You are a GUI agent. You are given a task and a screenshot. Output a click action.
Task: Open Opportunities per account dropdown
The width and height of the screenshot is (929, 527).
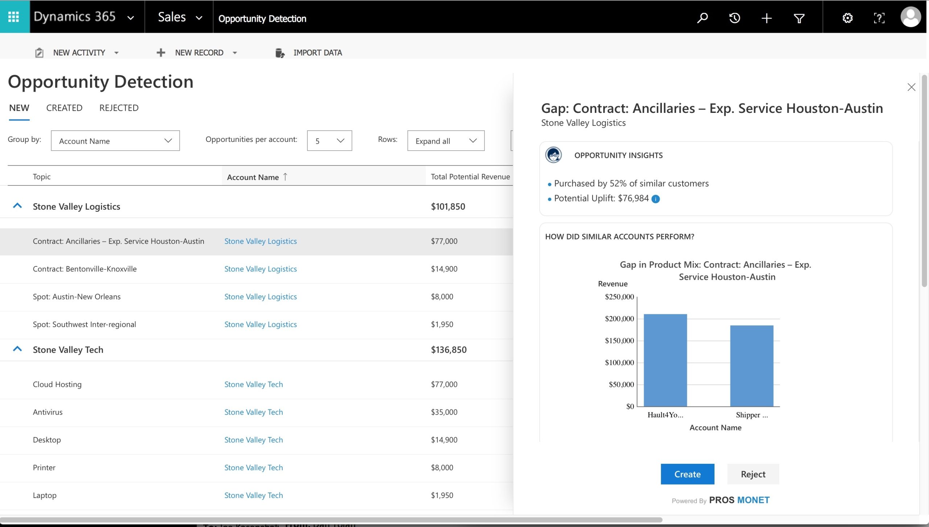329,140
